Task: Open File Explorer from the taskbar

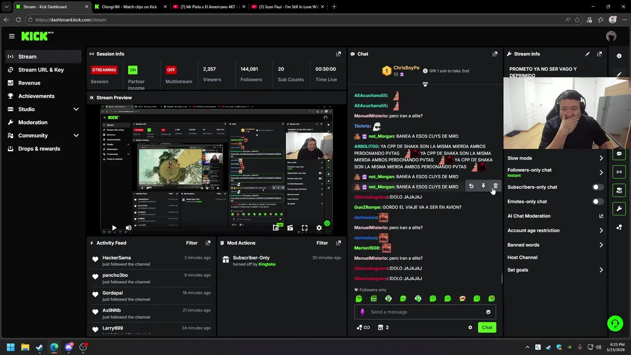Action: (25, 347)
